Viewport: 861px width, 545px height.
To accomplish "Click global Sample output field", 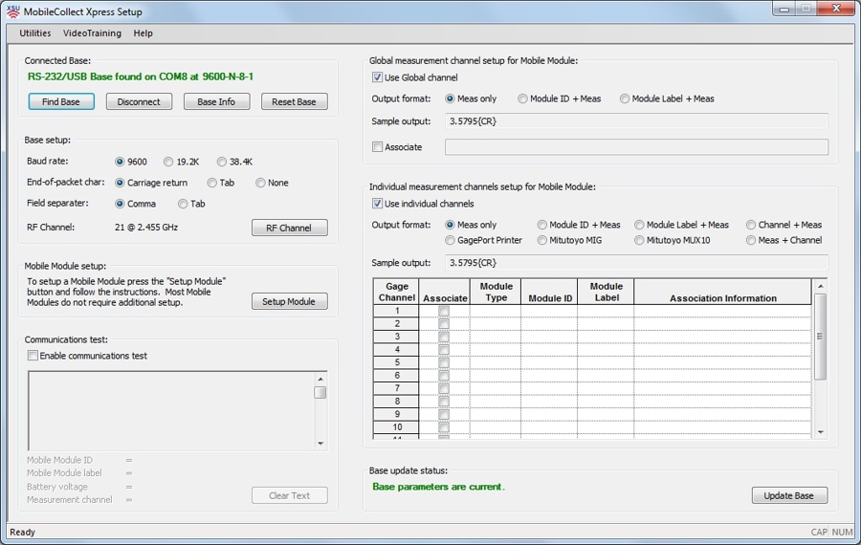I will pyautogui.click(x=636, y=121).
